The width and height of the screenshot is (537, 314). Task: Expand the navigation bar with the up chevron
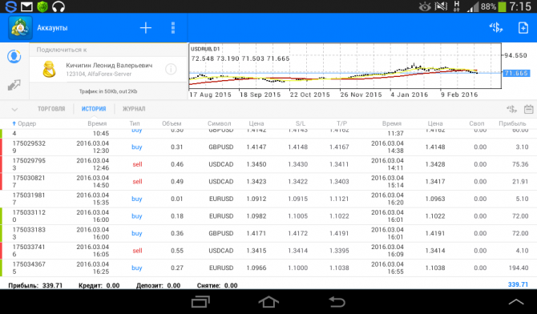click(516, 302)
